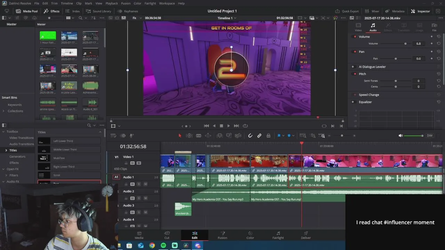Image resolution: width=445 pixels, height=250 pixels.
Task: Open the Playback menu
Action: tap(112, 3)
